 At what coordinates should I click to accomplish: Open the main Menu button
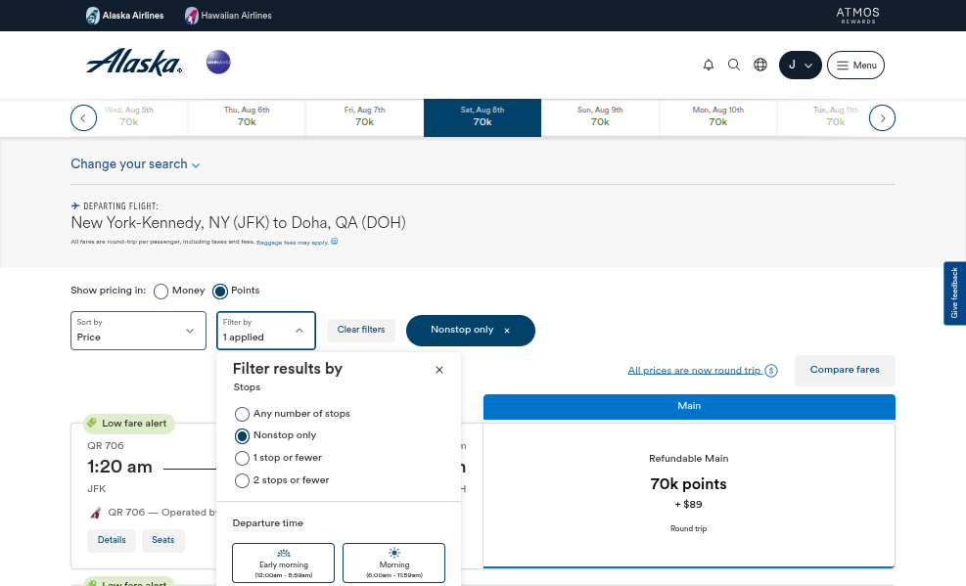click(855, 65)
